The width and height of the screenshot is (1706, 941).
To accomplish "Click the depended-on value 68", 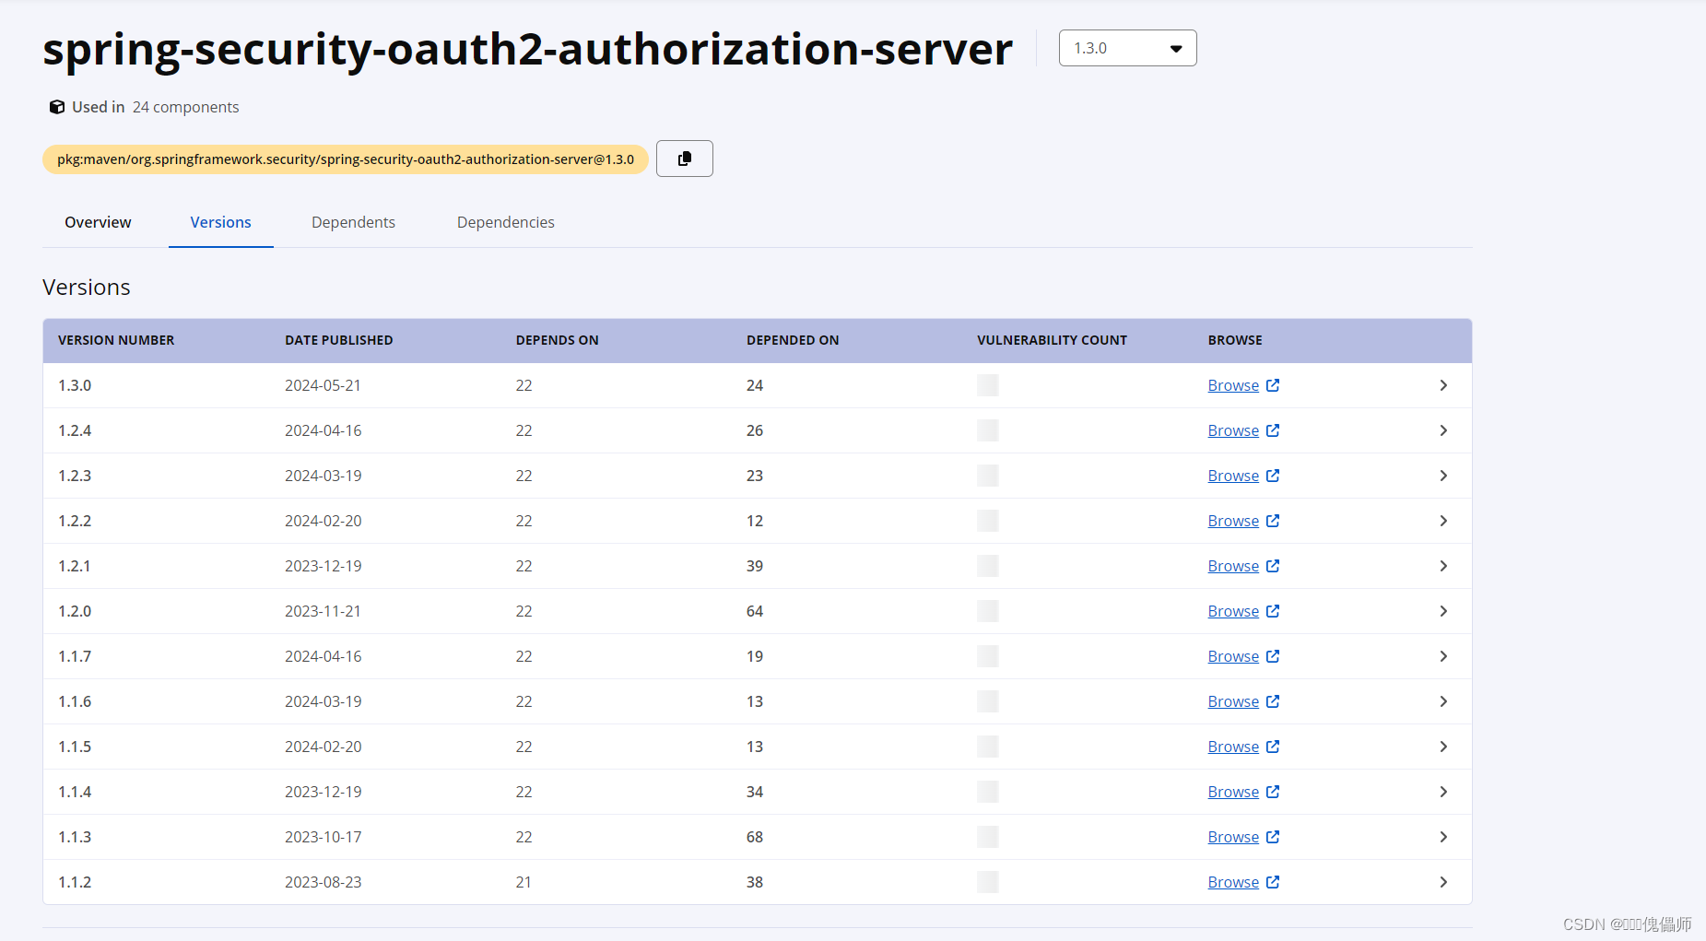I will coord(755,837).
